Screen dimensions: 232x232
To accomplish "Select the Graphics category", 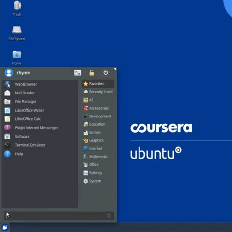I will [98, 140].
